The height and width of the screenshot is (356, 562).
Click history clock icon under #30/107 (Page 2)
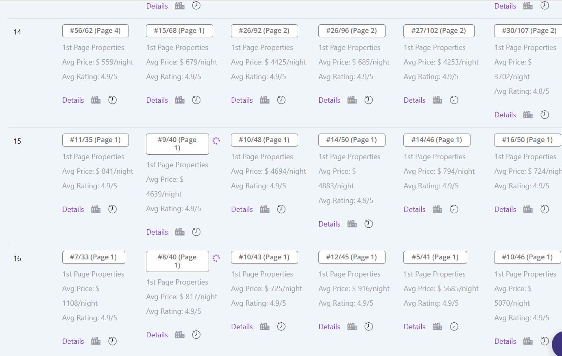click(x=545, y=114)
